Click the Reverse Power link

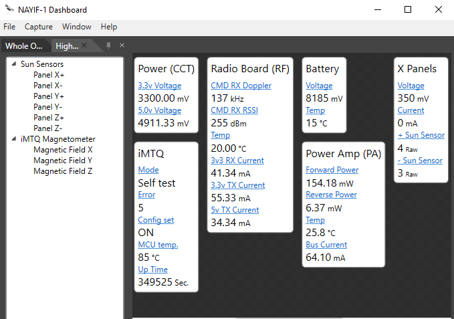(331, 195)
